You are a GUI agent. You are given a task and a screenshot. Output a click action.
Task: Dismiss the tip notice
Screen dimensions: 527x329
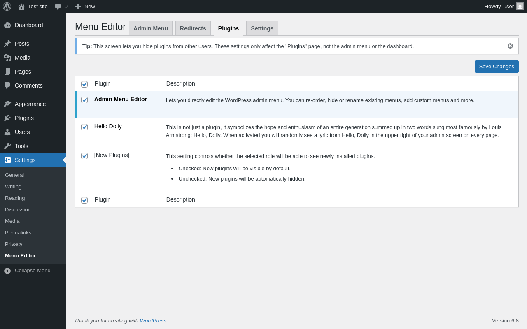point(510,46)
